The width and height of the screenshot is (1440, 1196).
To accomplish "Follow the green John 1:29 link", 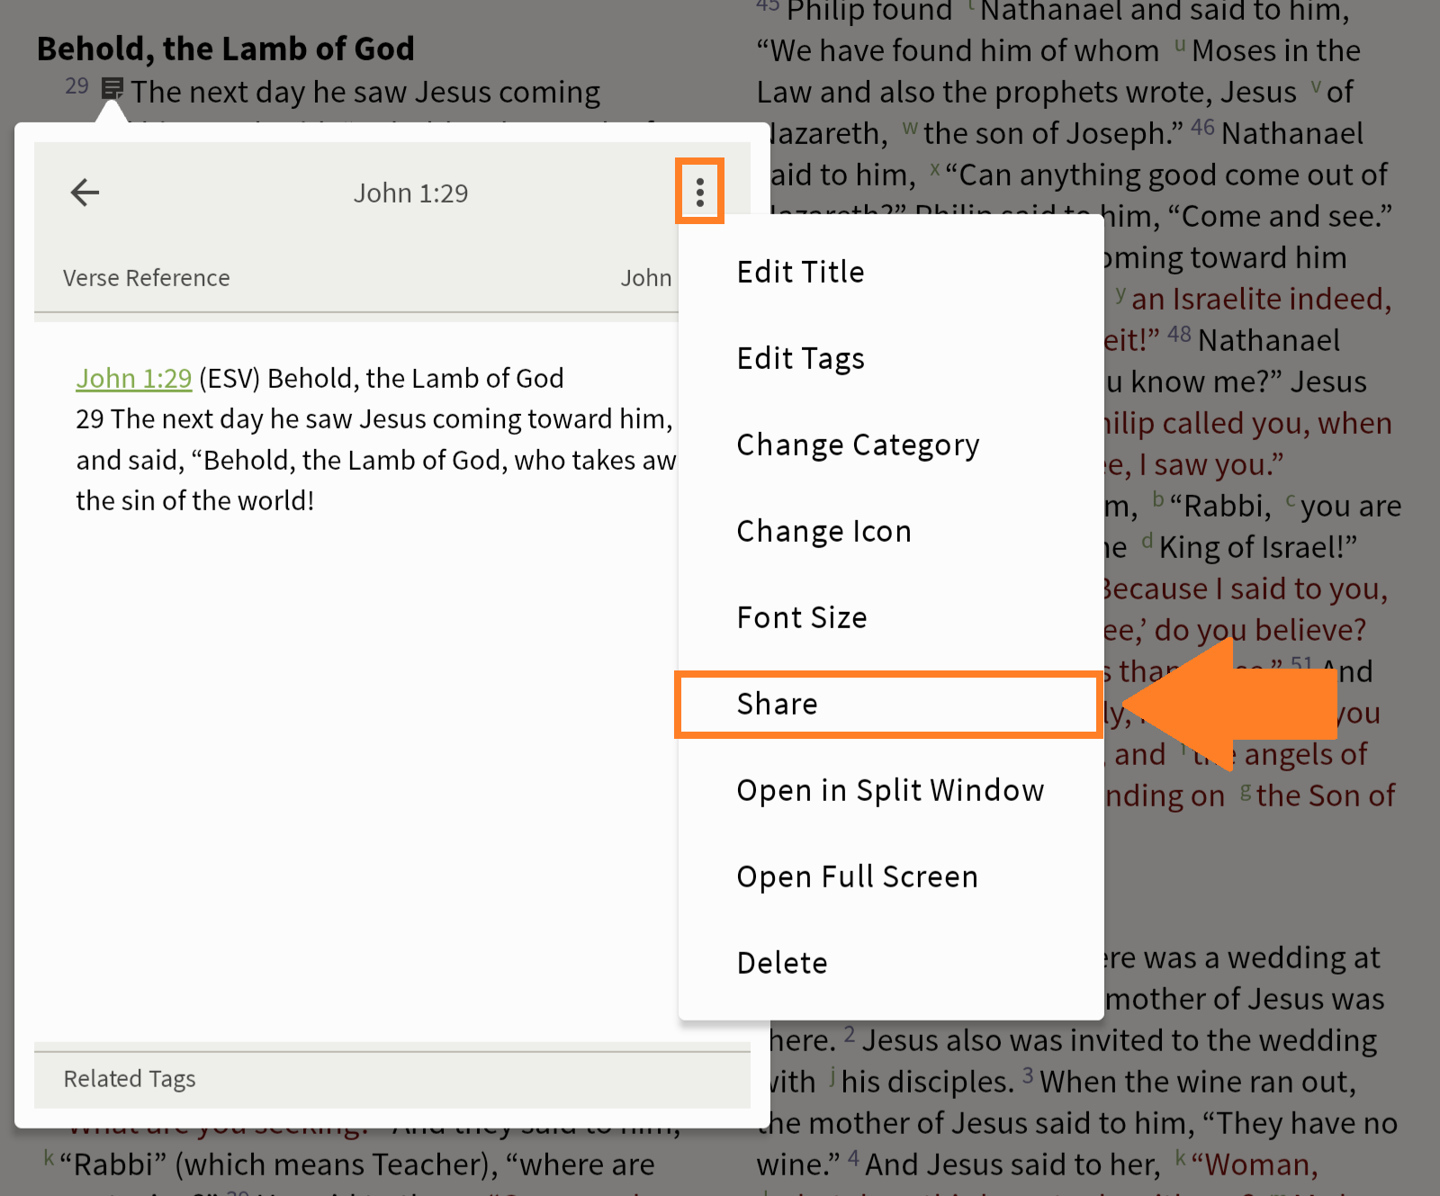I will pos(133,378).
